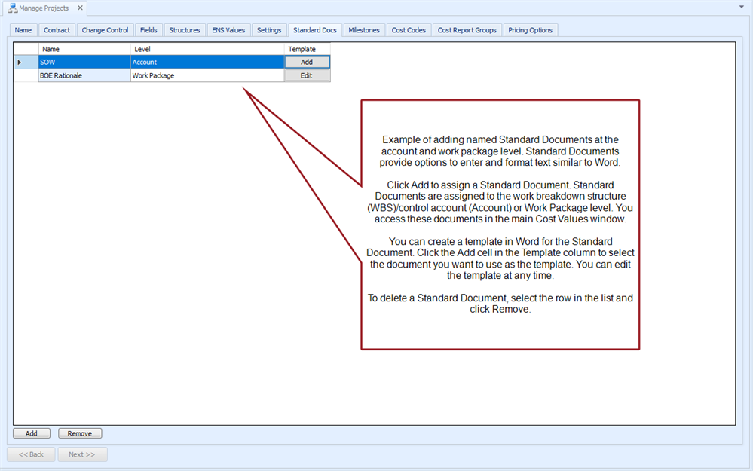Open the Change Control tab

pos(105,30)
